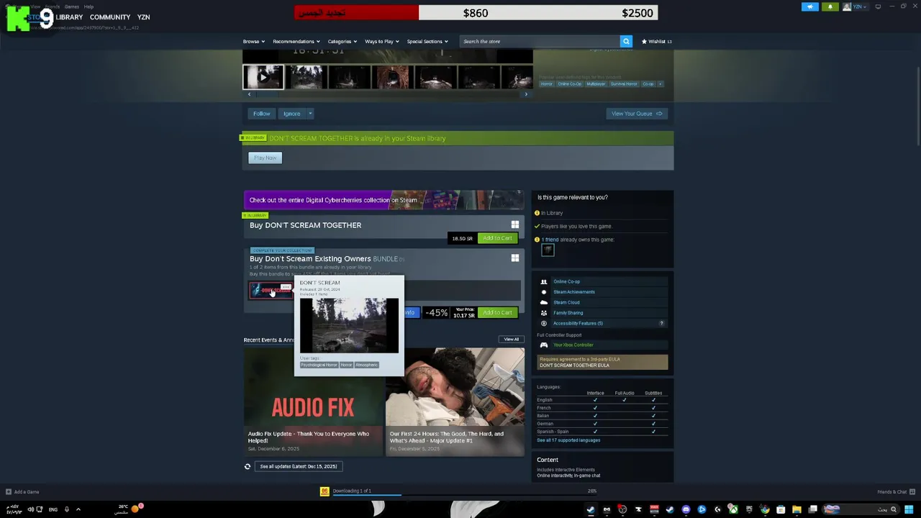Click the Steam Cloud icon
The width and height of the screenshot is (921, 518).
click(544, 302)
